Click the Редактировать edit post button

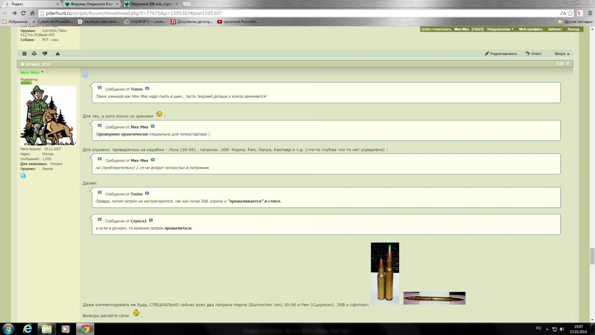coord(501,54)
